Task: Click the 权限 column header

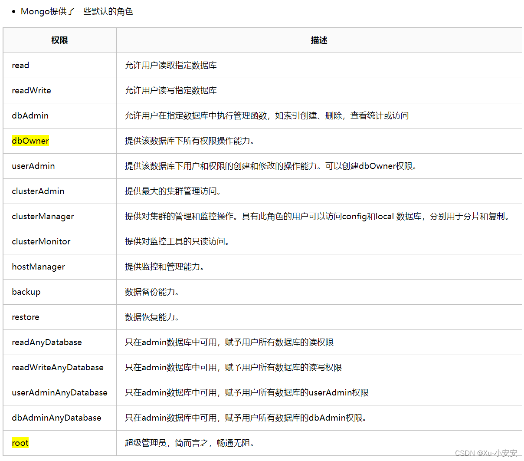Action: pyautogui.click(x=59, y=40)
